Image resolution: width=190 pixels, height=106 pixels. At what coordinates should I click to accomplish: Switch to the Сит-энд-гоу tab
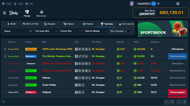tap(126, 24)
